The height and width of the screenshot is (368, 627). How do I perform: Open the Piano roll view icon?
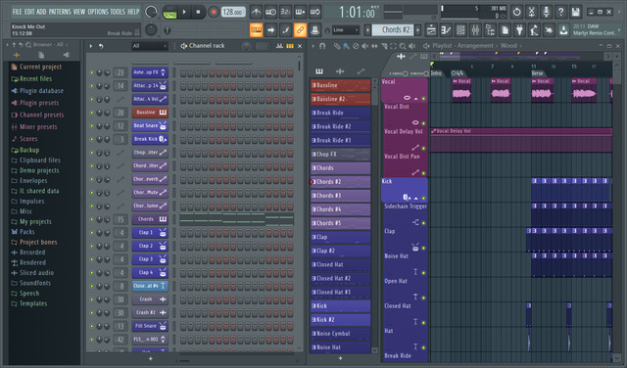pos(446,29)
